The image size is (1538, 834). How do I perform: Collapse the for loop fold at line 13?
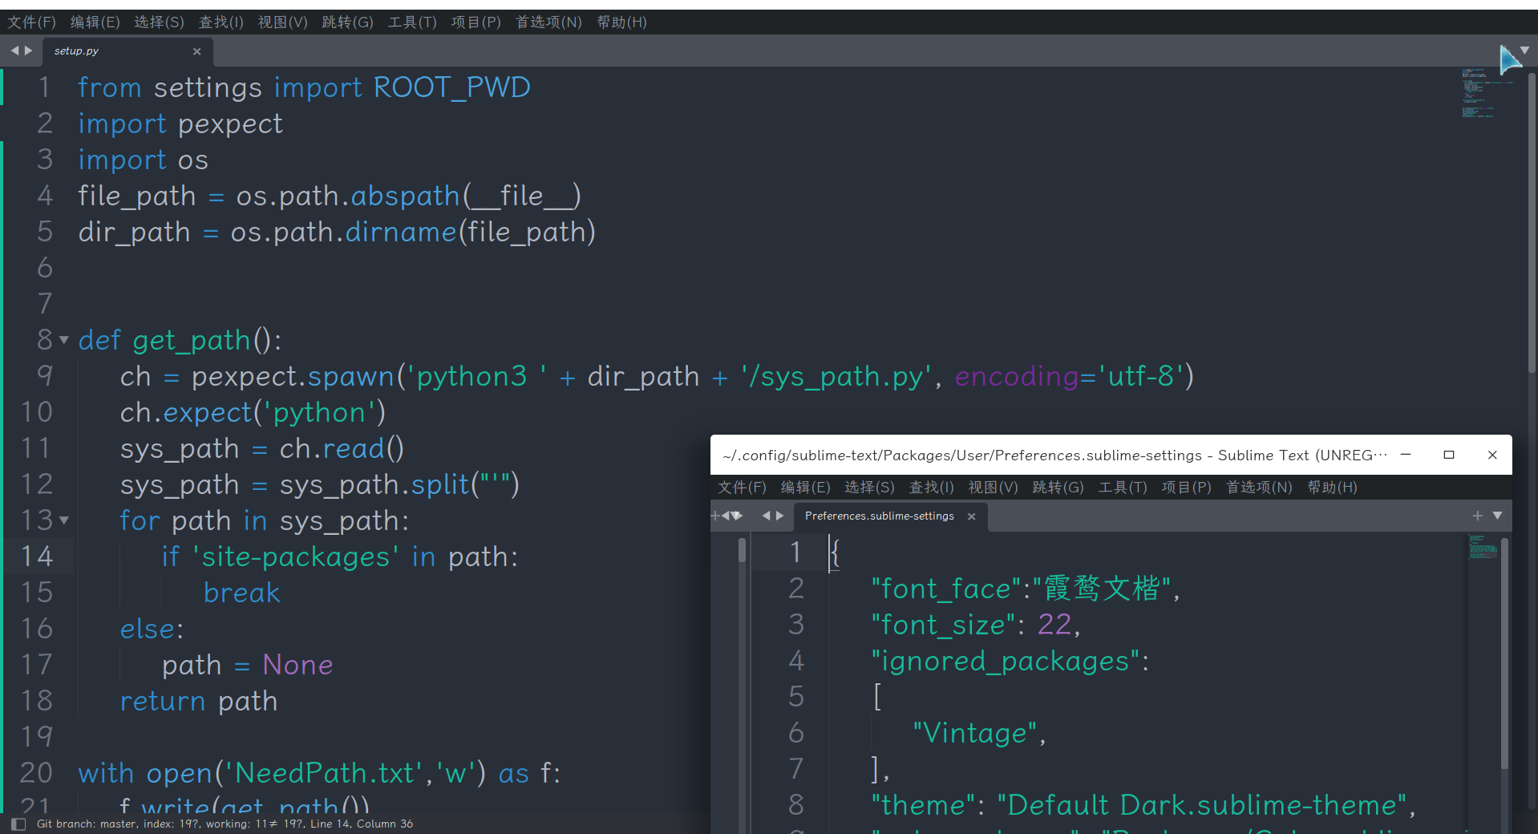tap(64, 520)
